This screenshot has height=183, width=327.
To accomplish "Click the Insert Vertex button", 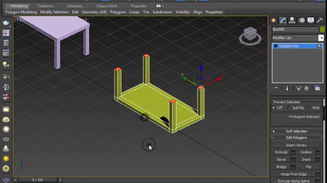I will [x=296, y=145].
